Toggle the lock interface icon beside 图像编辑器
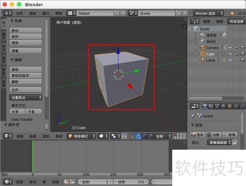The width and height of the screenshot is (246, 186). [x=235, y=142]
